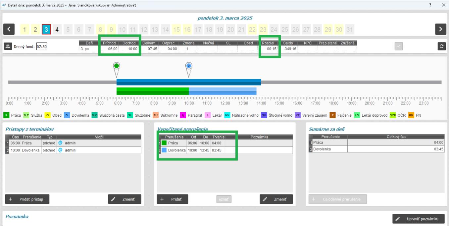Click Zmeniť in the calculated interruptions panel
Image resolution: width=449 pixels, height=226 pixels.
click(x=276, y=199)
